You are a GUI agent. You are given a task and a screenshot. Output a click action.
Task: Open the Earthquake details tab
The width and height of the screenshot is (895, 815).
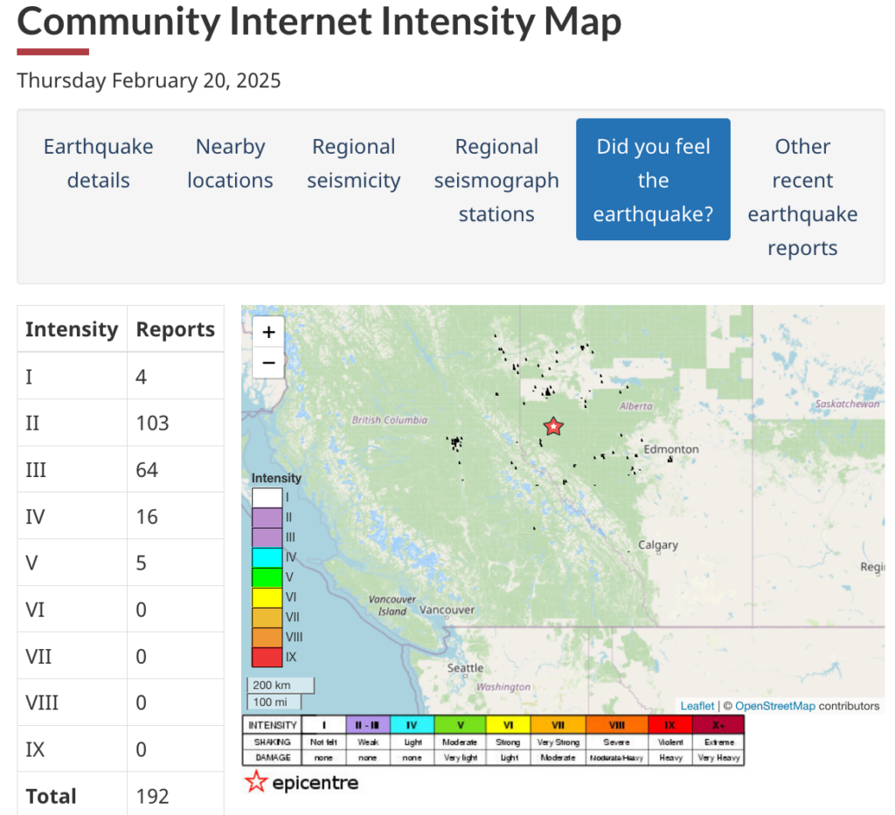pyautogui.click(x=98, y=163)
